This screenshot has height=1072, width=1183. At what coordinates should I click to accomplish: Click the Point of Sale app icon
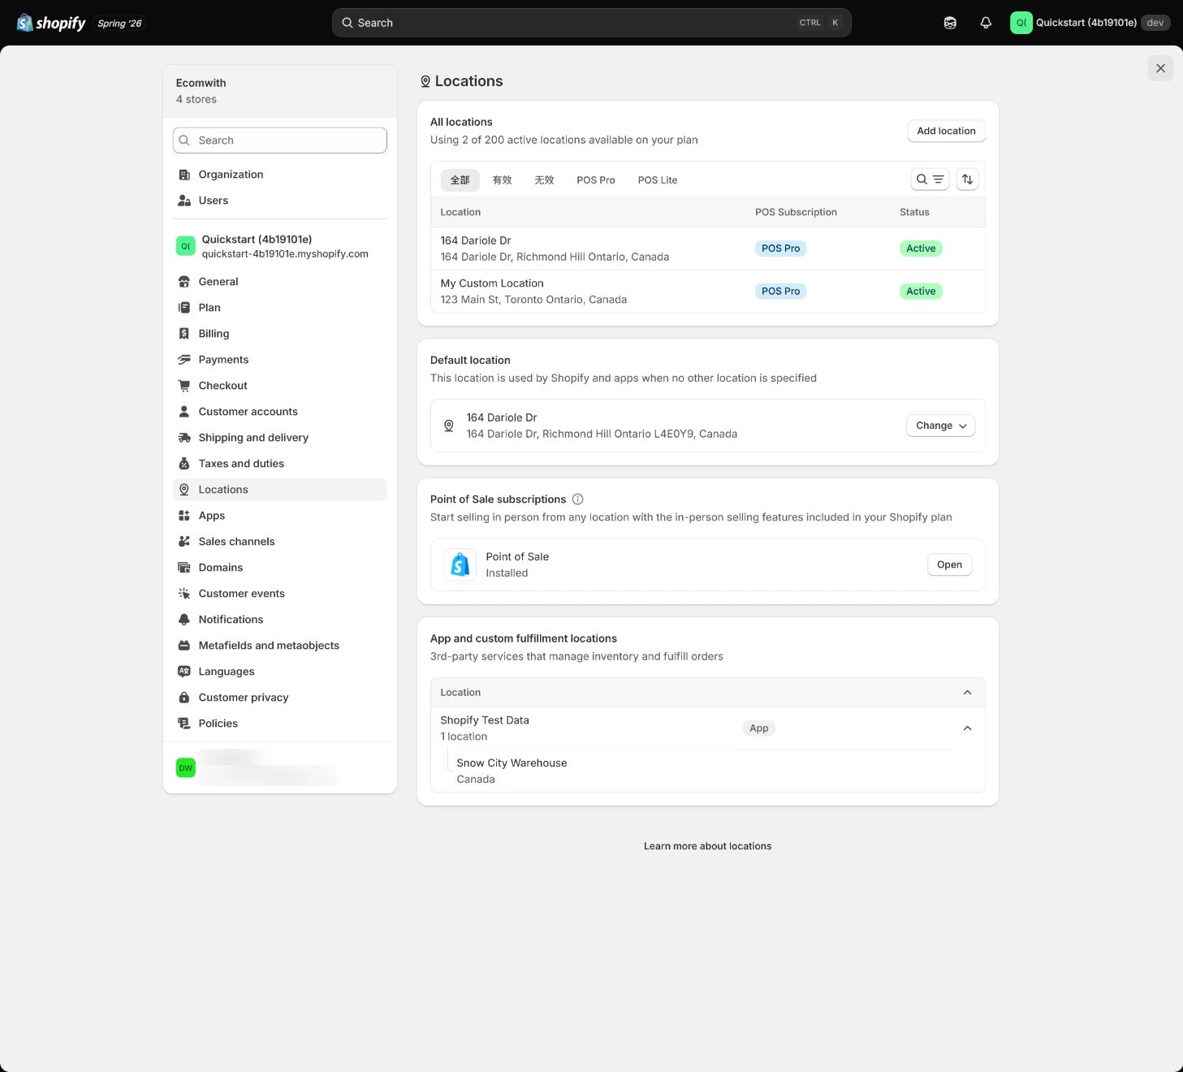460,564
